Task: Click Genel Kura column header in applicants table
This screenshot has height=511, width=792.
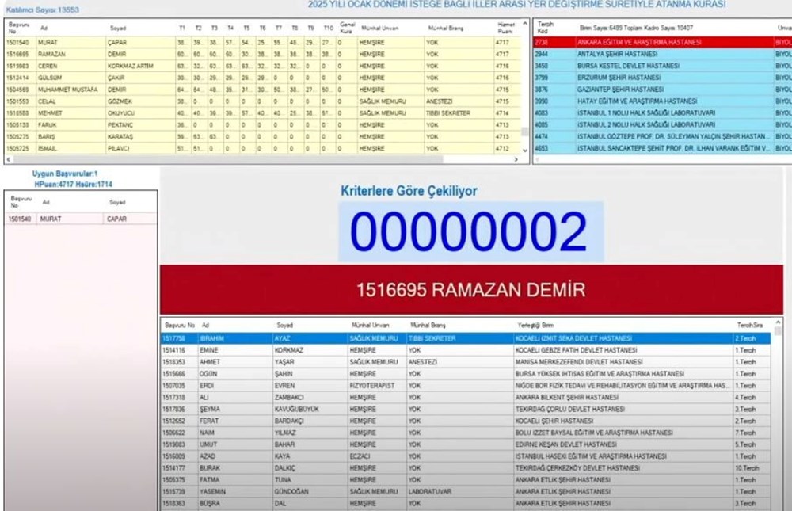Action: (346, 28)
